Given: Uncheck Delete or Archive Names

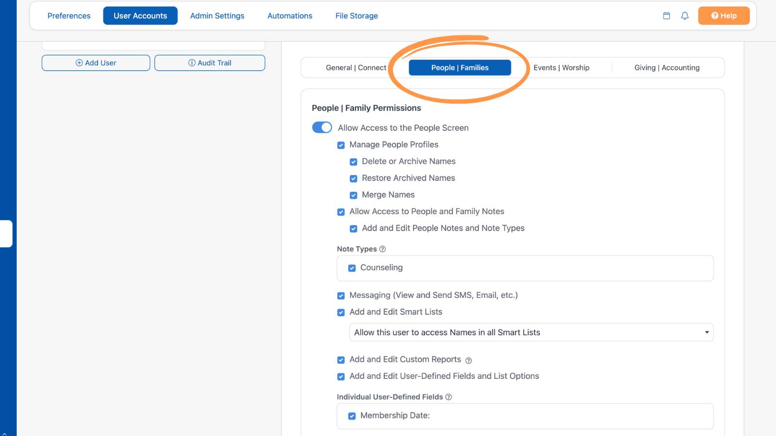Looking at the screenshot, I should pyautogui.click(x=354, y=162).
